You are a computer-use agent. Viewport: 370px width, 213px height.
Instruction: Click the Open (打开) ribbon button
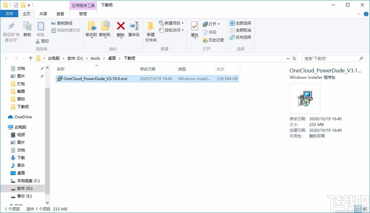[x=211, y=24]
